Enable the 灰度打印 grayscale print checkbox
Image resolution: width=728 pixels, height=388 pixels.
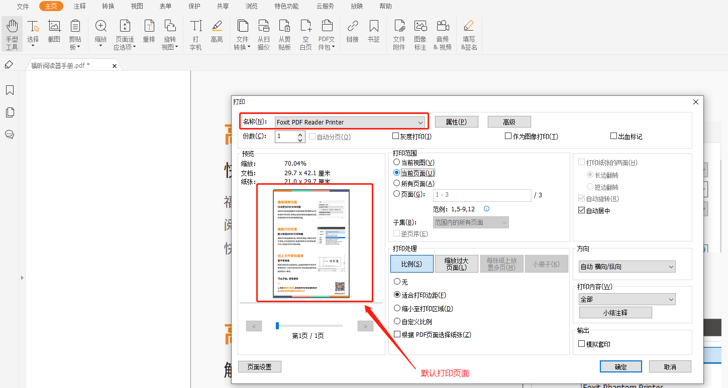click(396, 136)
